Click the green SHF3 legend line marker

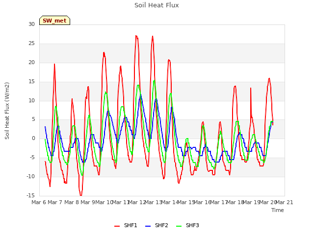179,226
